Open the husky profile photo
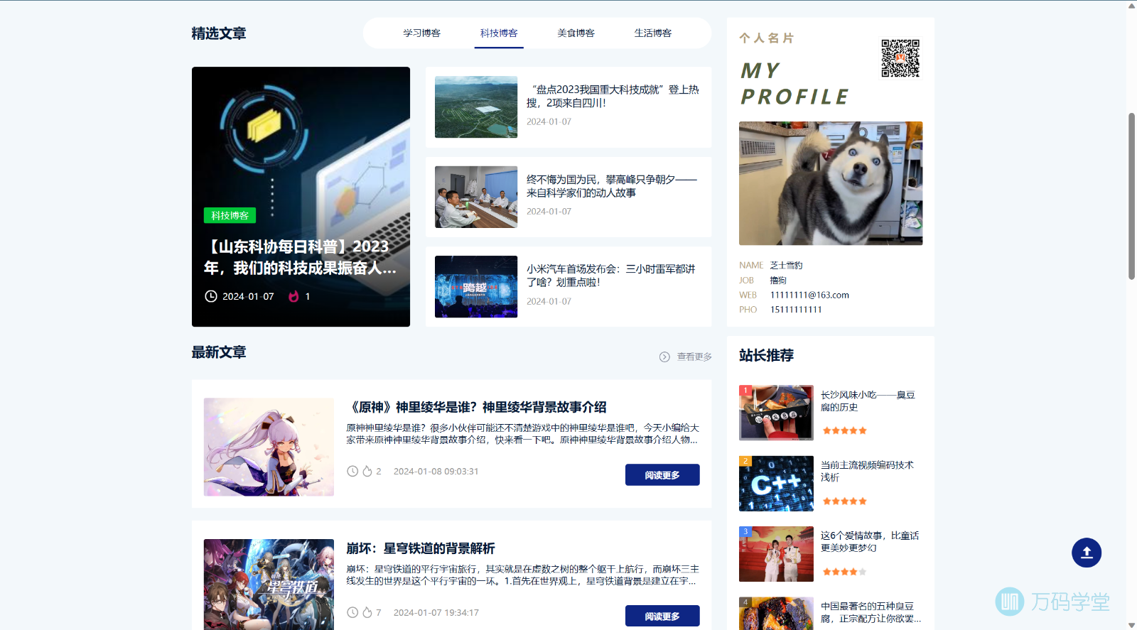This screenshot has width=1137, height=630. click(830, 183)
